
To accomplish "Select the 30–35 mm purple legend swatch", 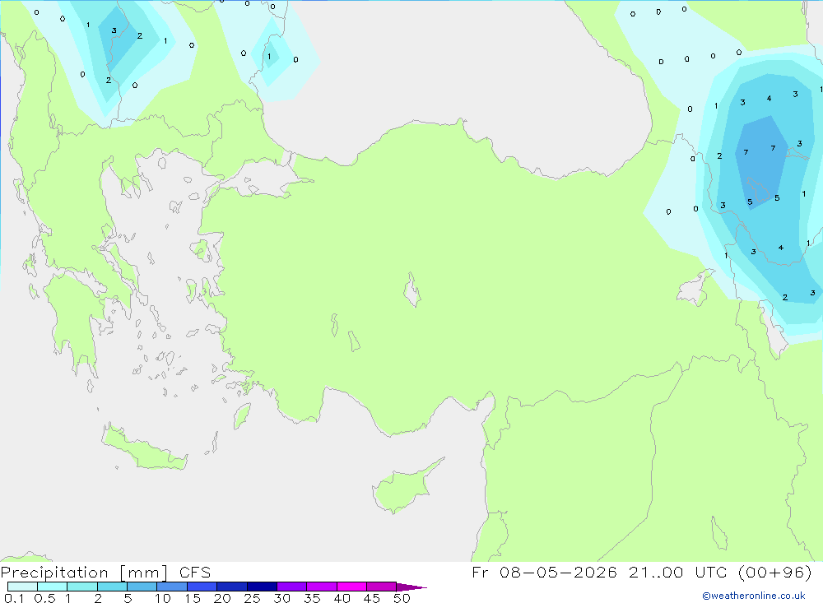I will coord(291,587).
